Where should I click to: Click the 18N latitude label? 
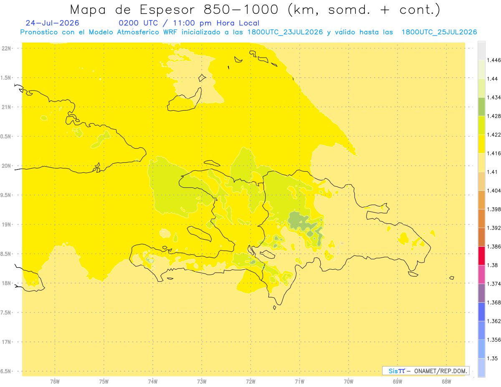click(x=7, y=283)
